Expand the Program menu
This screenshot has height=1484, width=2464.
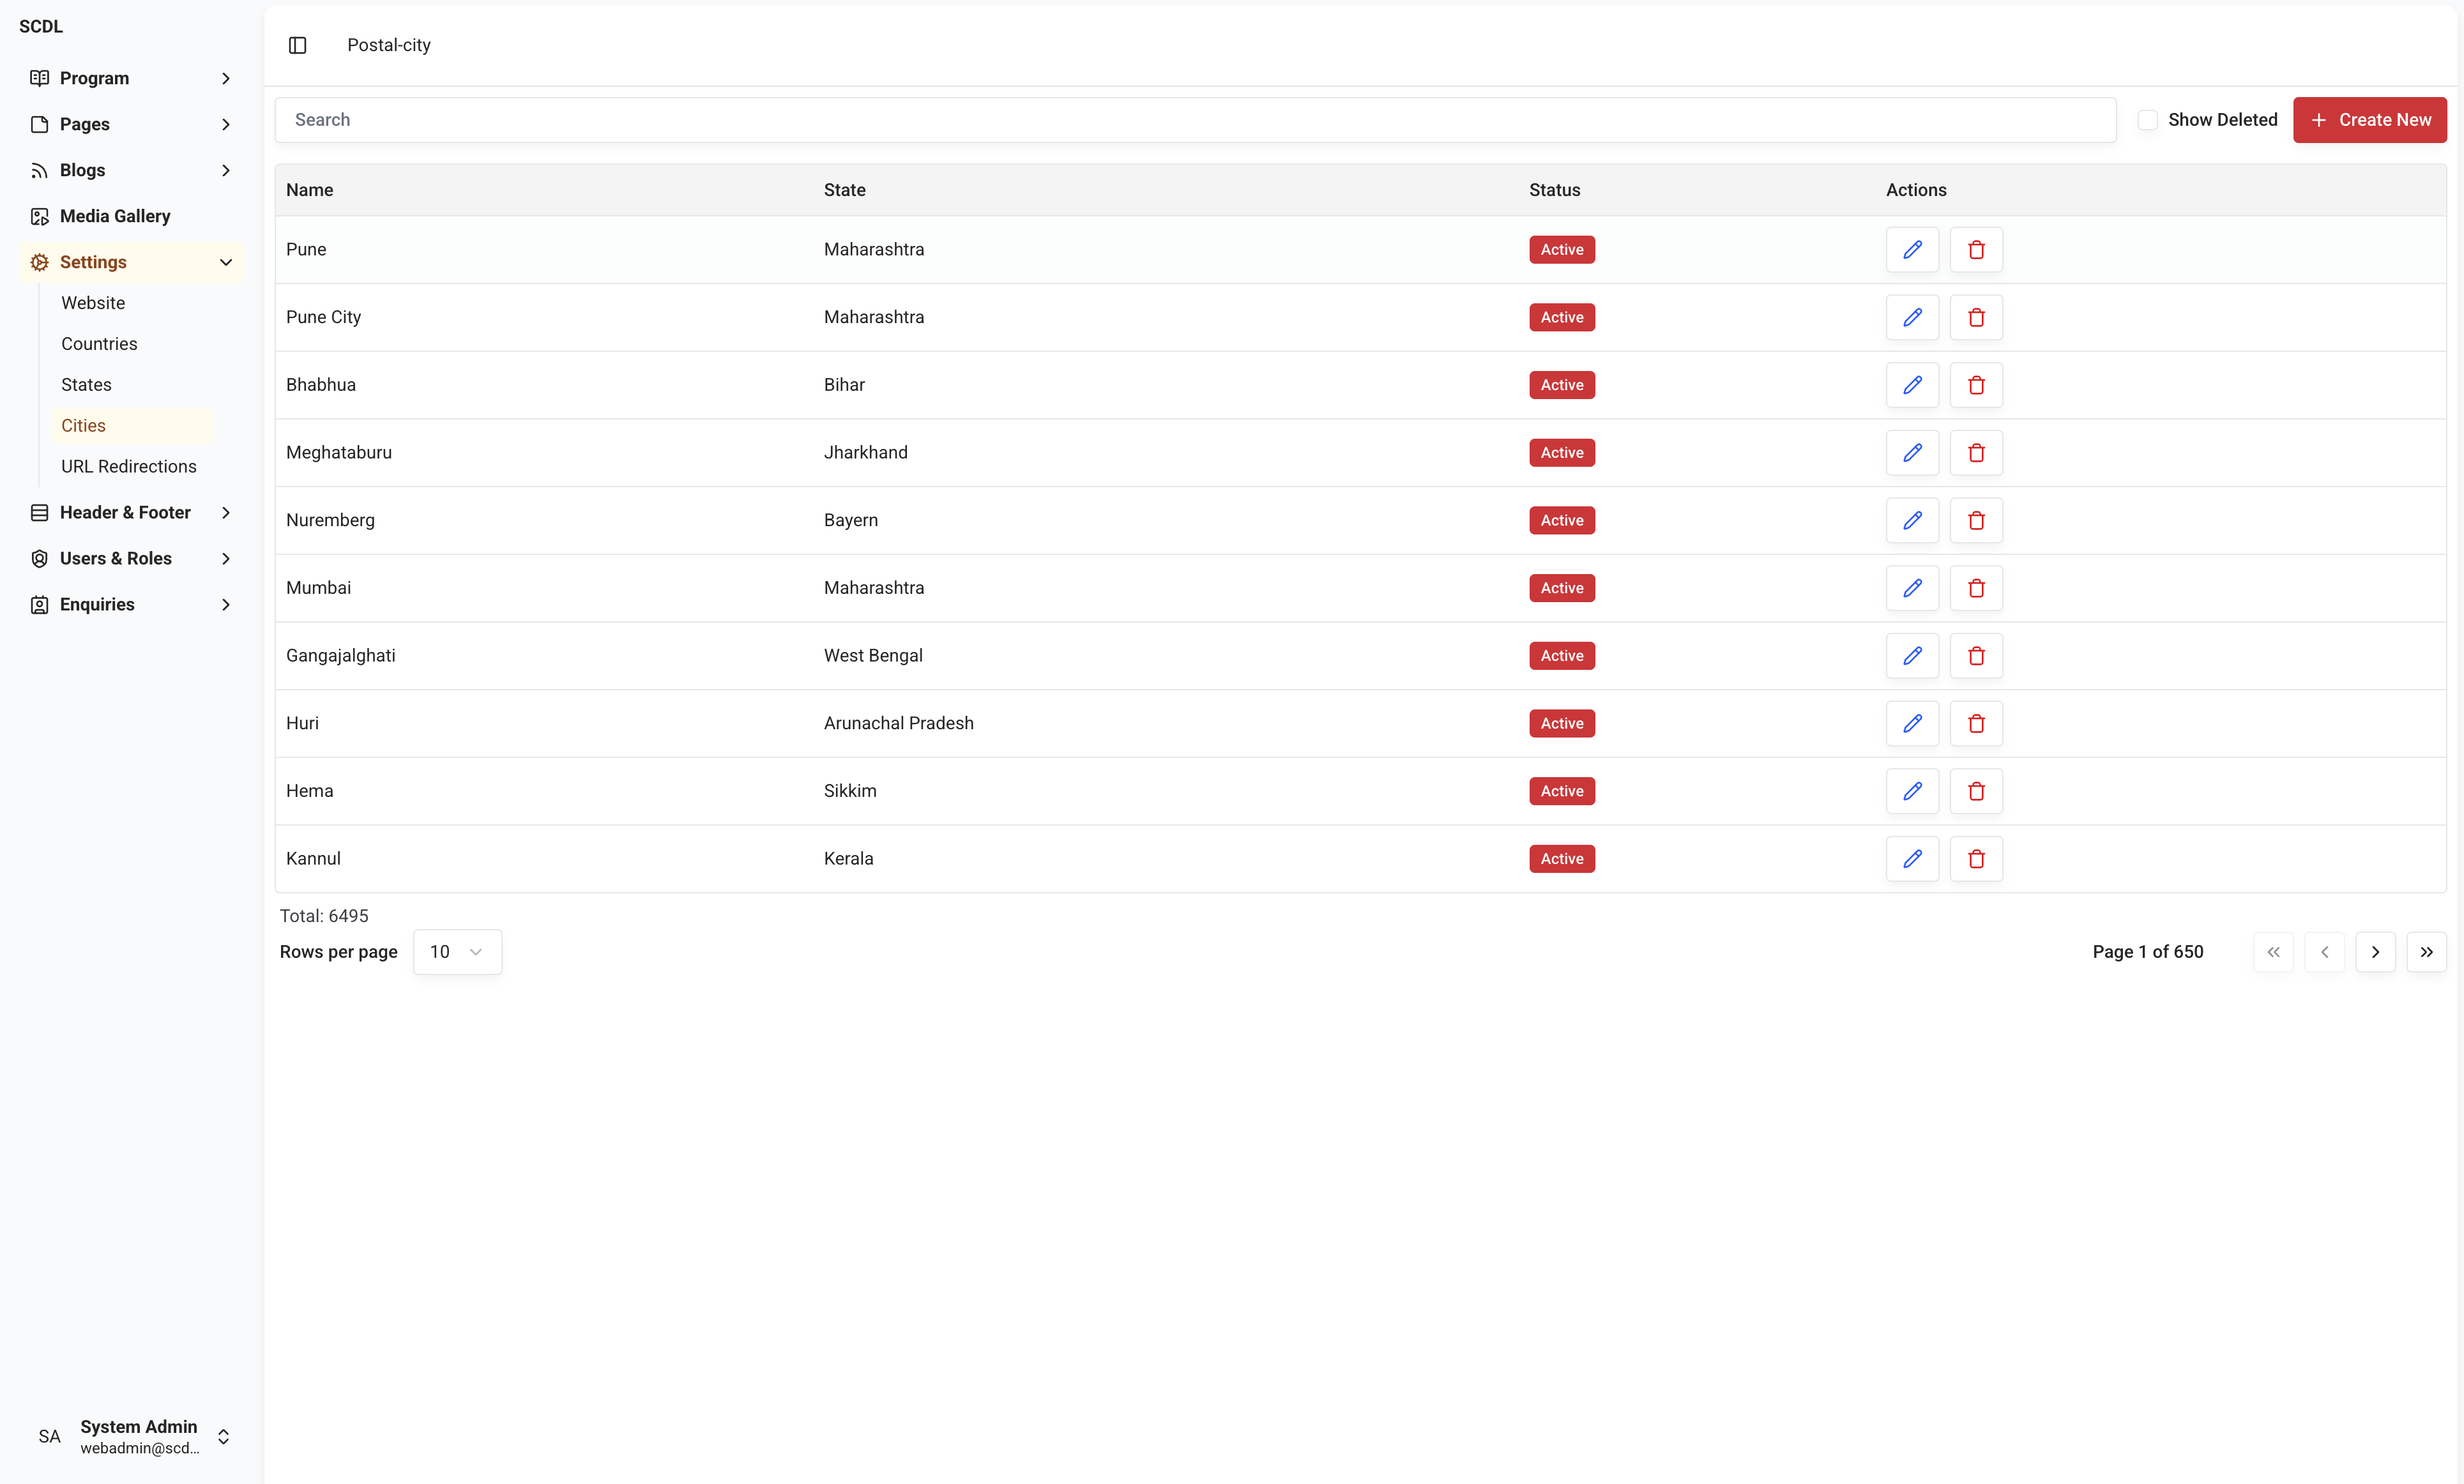130,78
